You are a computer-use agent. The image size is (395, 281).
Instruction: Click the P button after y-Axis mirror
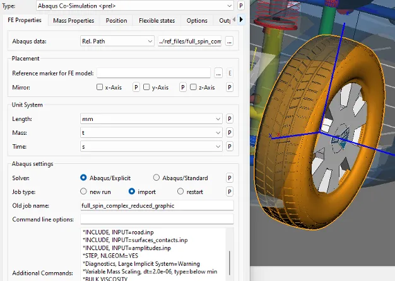(x=182, y=88)
